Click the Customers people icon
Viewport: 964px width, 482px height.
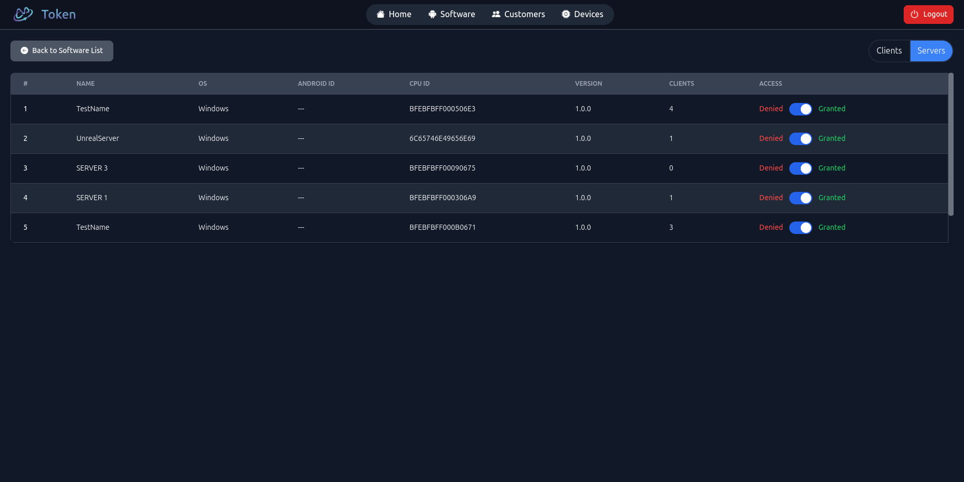(496, 15)
